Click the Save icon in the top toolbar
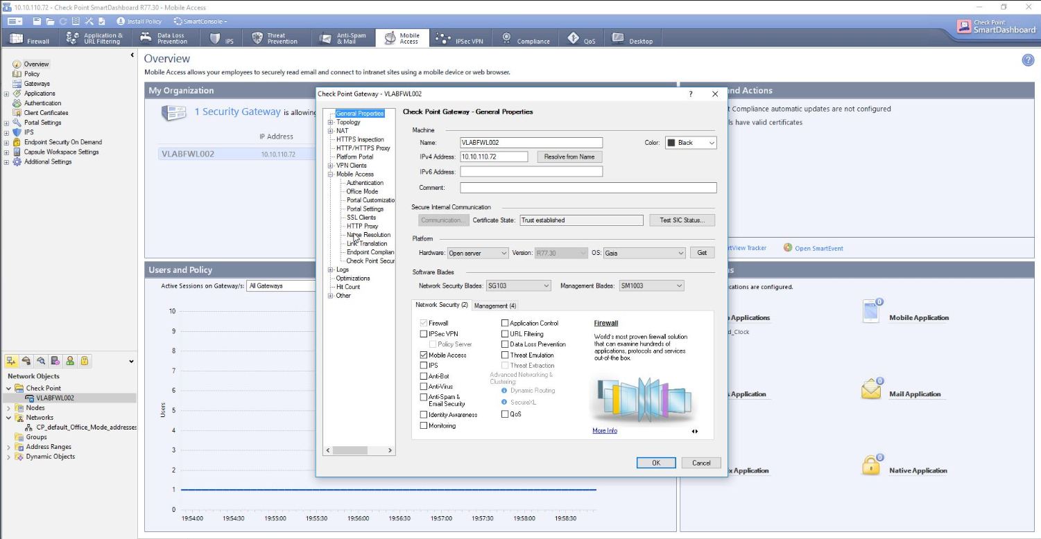Screen dimensions: 1041x539 [37, 21]
